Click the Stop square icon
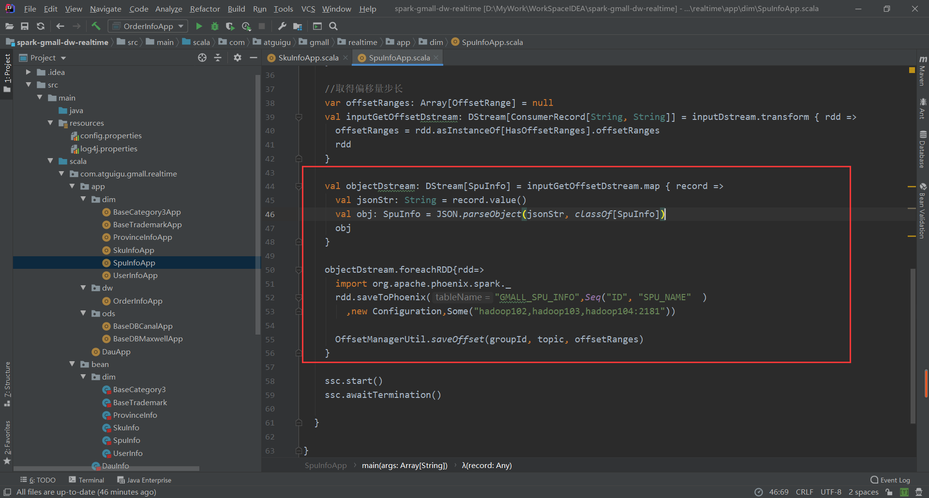929x498 pixels. [262, 26]
